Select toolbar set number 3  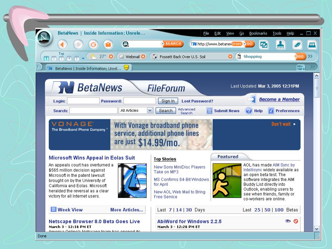62,58
